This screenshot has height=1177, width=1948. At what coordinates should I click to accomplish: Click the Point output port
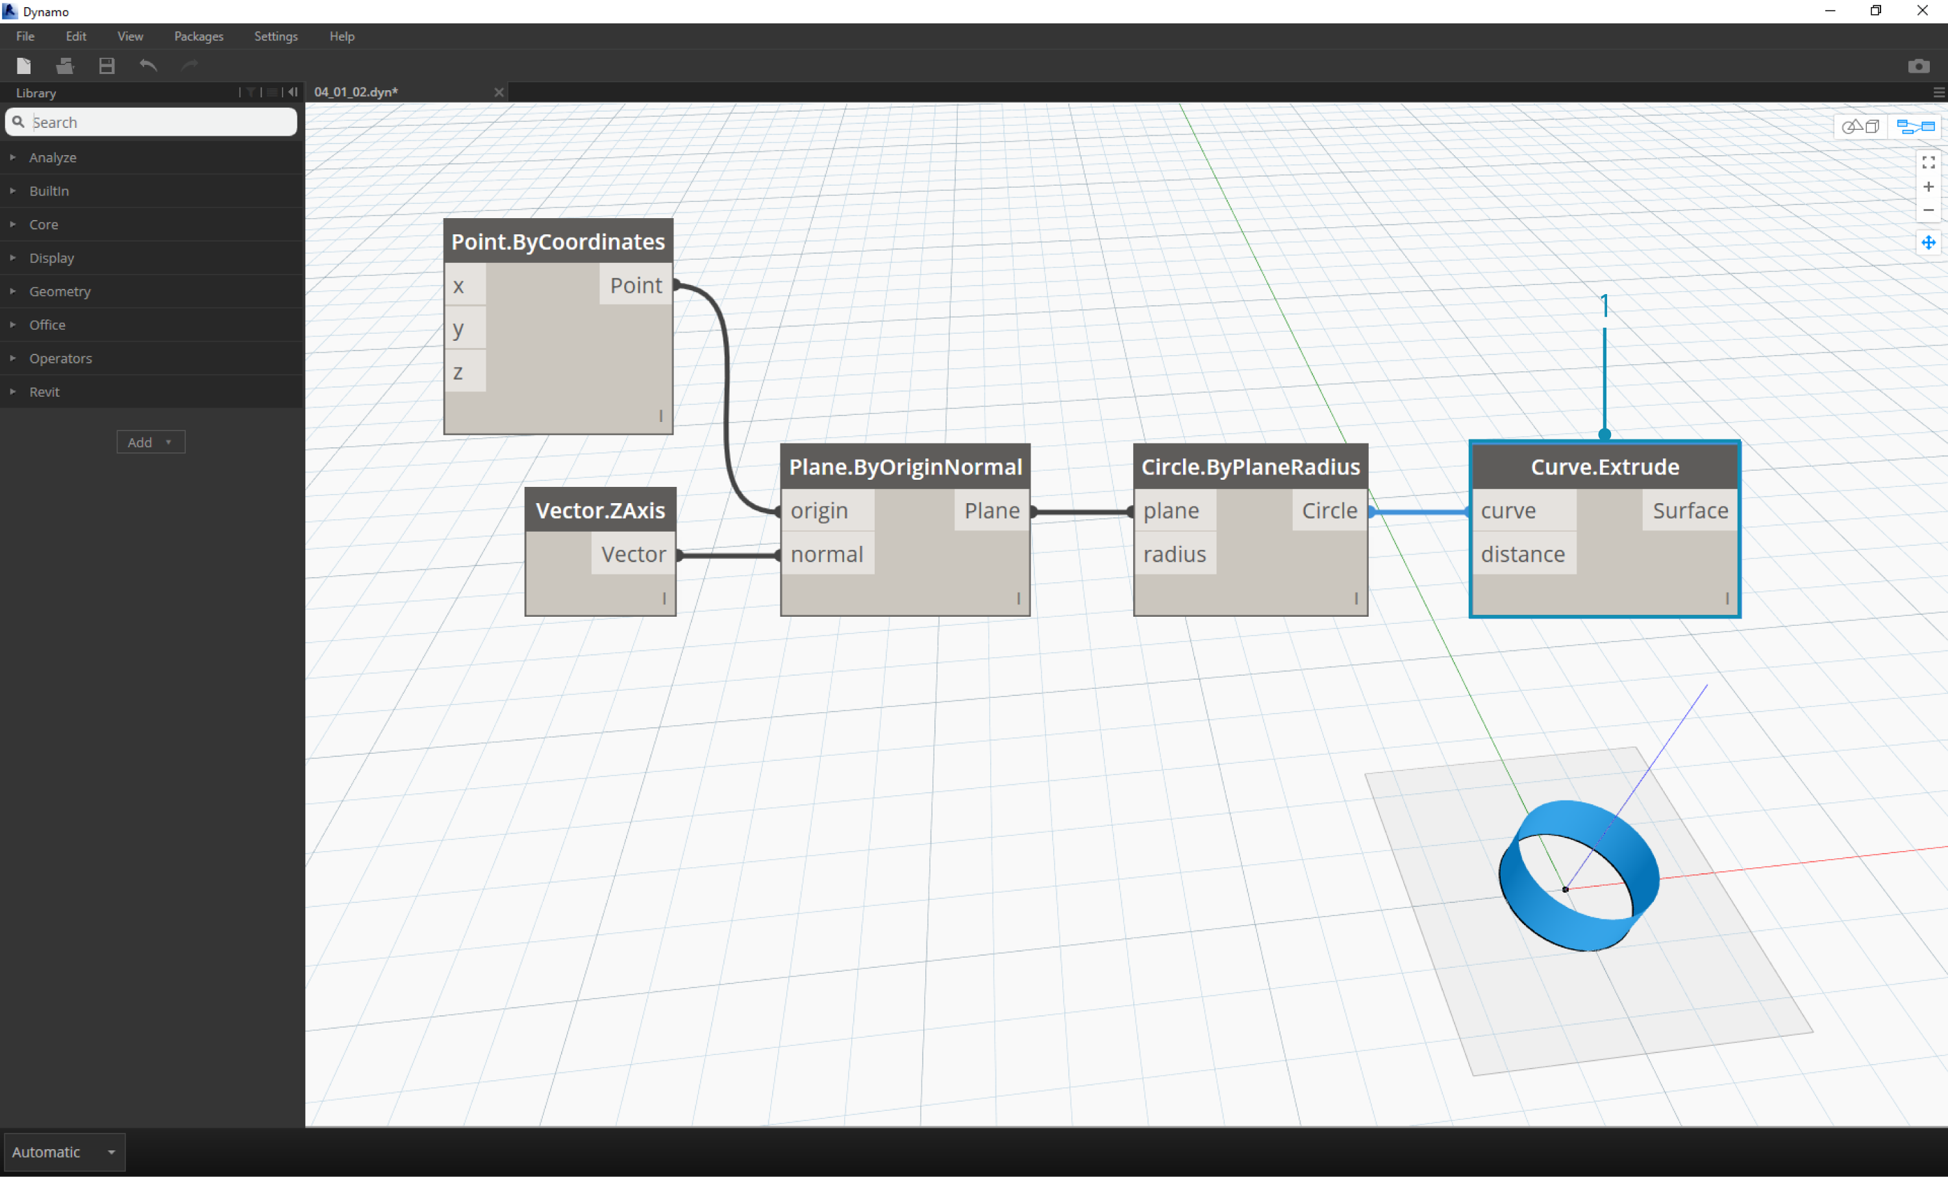tap(636, 286)
